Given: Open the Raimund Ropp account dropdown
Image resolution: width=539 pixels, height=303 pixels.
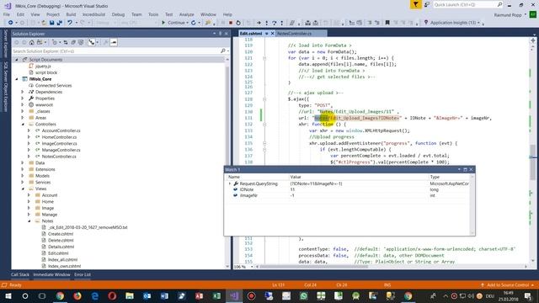Looking at the screenshot, I should coord(526,15).
